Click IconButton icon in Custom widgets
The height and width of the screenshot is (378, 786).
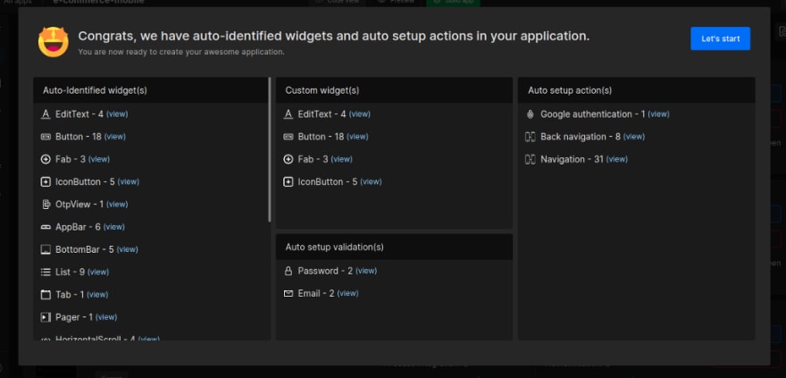(x=288, y=182)
